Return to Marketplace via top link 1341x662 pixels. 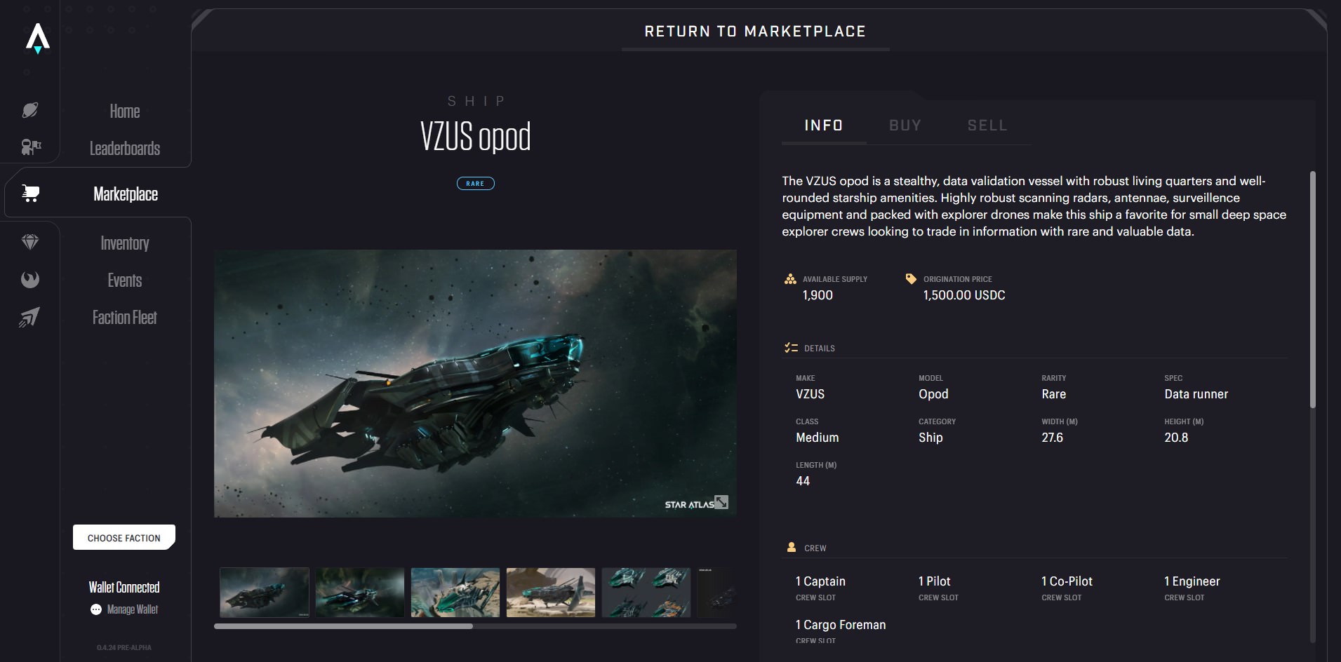(x=755, y=32)
